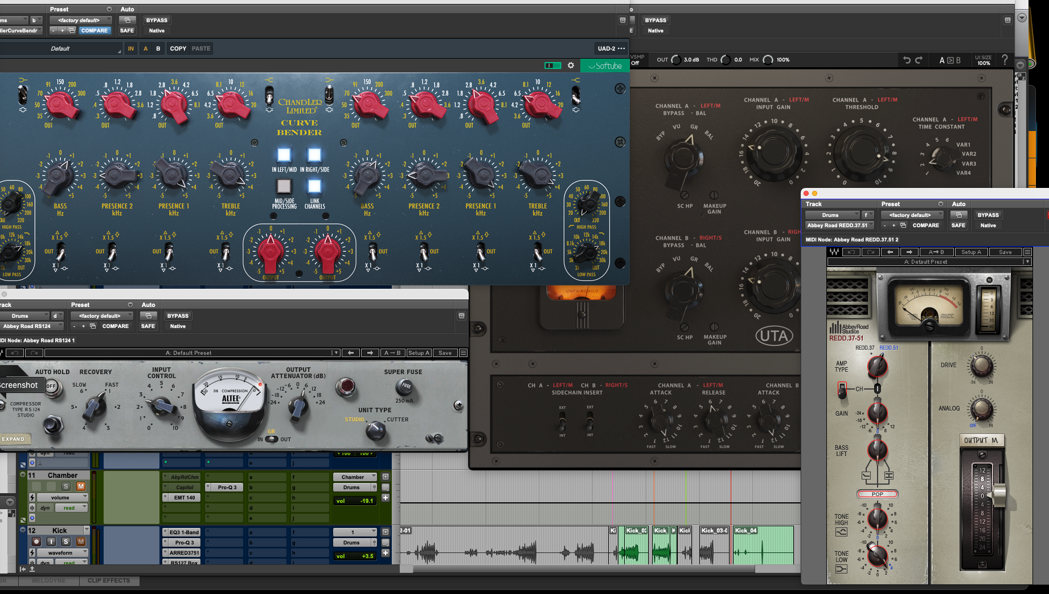Flip RS124 compressor IN/OUT switch
The height and width of the screenshot is (594, 1049).
(272, 439)
